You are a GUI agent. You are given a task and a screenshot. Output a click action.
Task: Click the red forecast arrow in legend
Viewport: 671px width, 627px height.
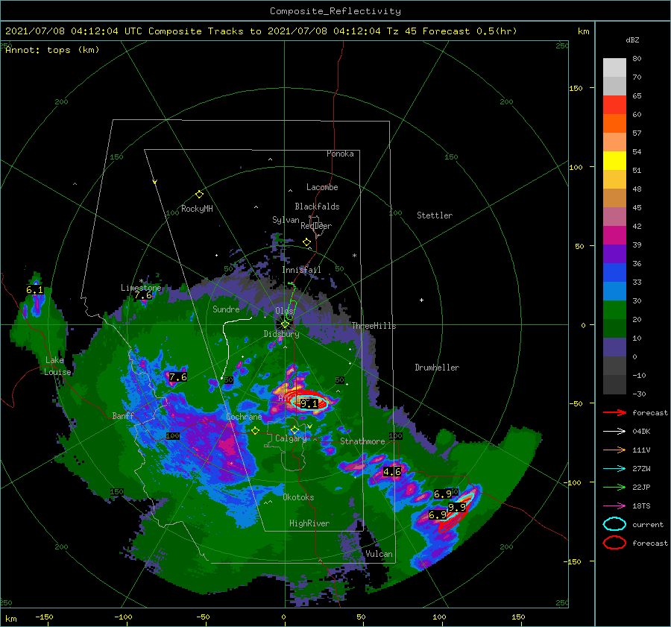pos(614,412)
